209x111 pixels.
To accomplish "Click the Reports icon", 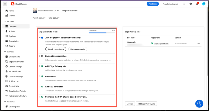I will click(6, 46).
